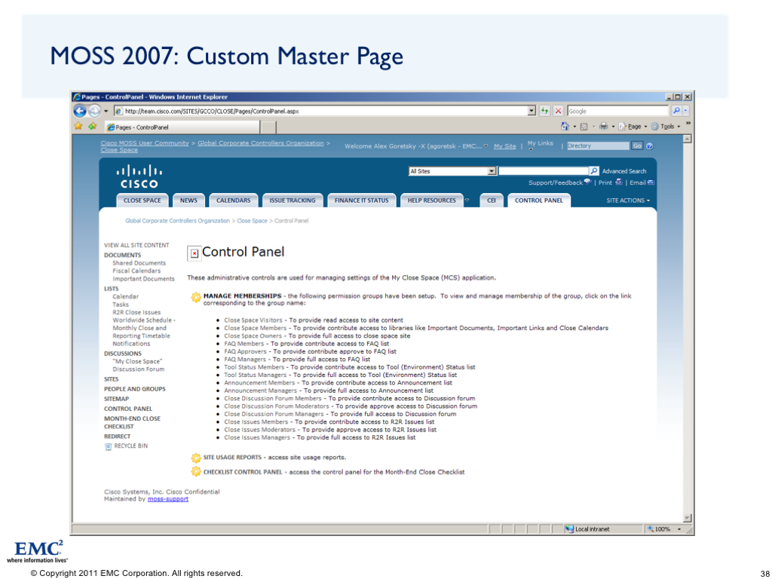The image size is (772, 579).
Task: Expand the Site Actions menu
Action: point(628,201)
